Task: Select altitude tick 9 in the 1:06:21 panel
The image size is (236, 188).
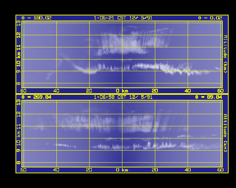Action: 18,71
